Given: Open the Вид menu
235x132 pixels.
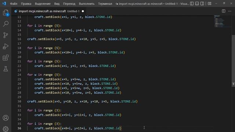Looking at the screenshot, I should click(x=57, y=4).
